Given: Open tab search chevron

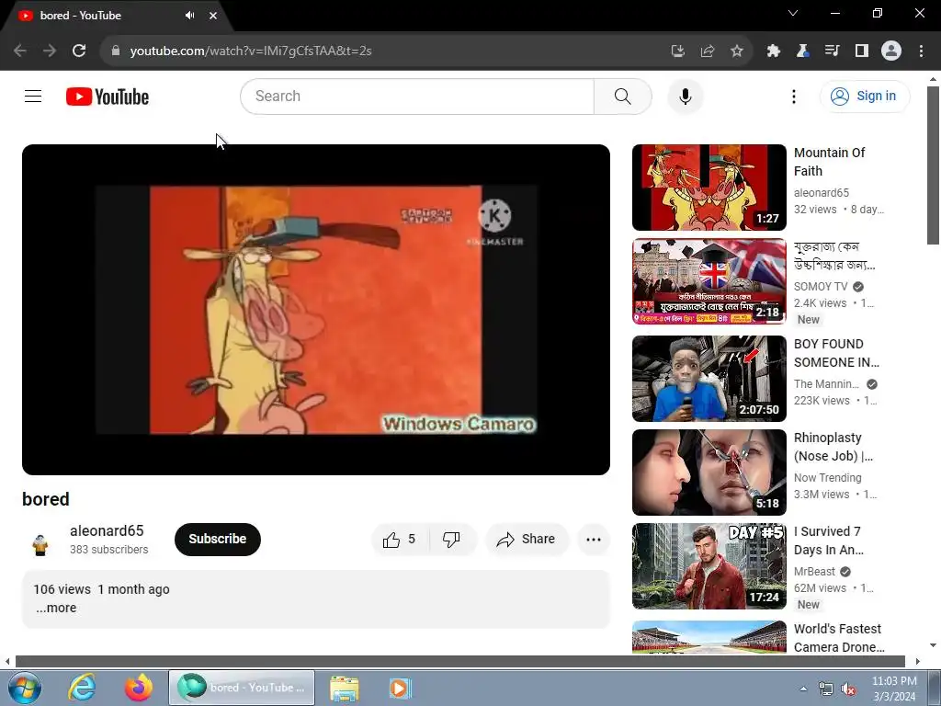Looking at the screenshot, I should [793, 13].
